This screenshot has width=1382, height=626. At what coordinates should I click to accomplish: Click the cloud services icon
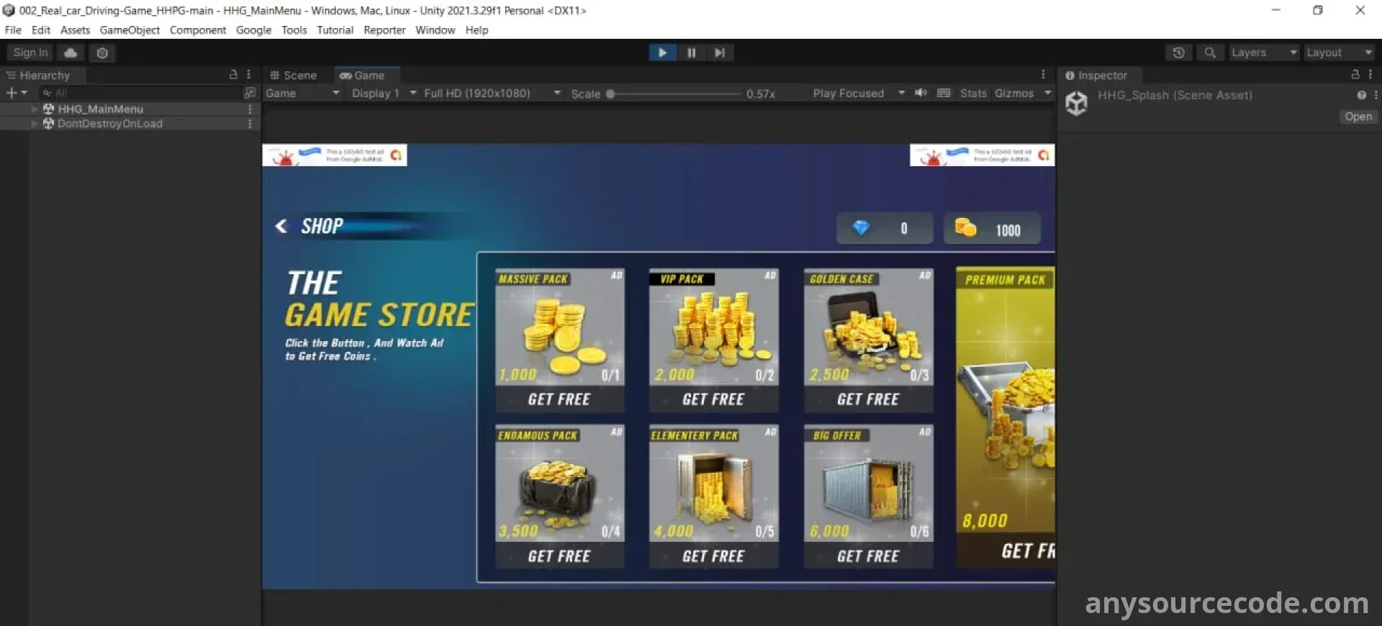[x=71, y=53]
